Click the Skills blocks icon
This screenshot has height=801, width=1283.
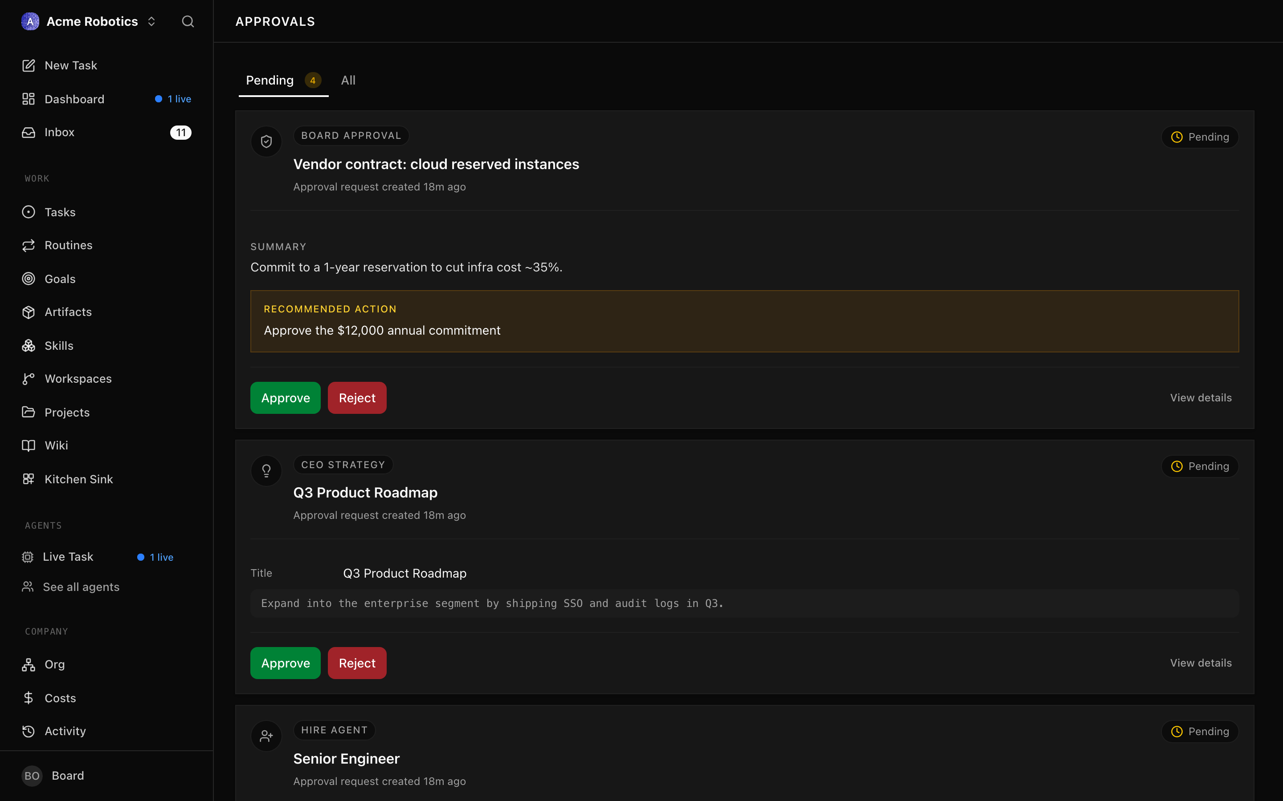(29, 345)
